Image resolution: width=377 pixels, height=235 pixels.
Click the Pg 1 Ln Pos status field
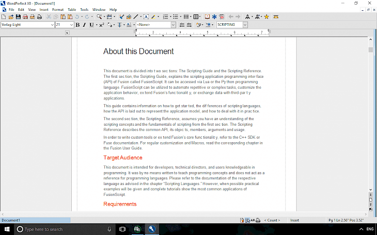(345, 220)
